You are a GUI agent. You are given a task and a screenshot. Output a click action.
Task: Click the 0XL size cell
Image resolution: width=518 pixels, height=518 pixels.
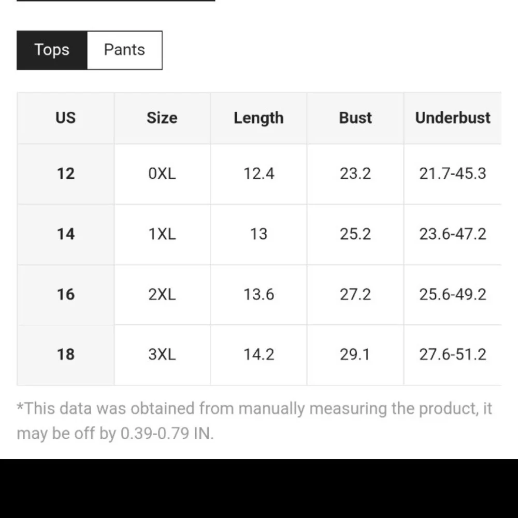[x=162, y=174]
